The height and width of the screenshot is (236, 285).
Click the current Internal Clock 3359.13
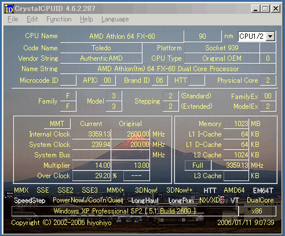click(x=92, y=134)
